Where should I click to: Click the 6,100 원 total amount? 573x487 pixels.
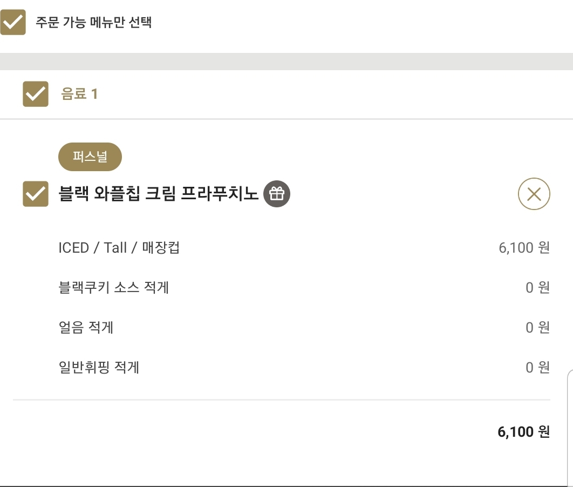524,432
